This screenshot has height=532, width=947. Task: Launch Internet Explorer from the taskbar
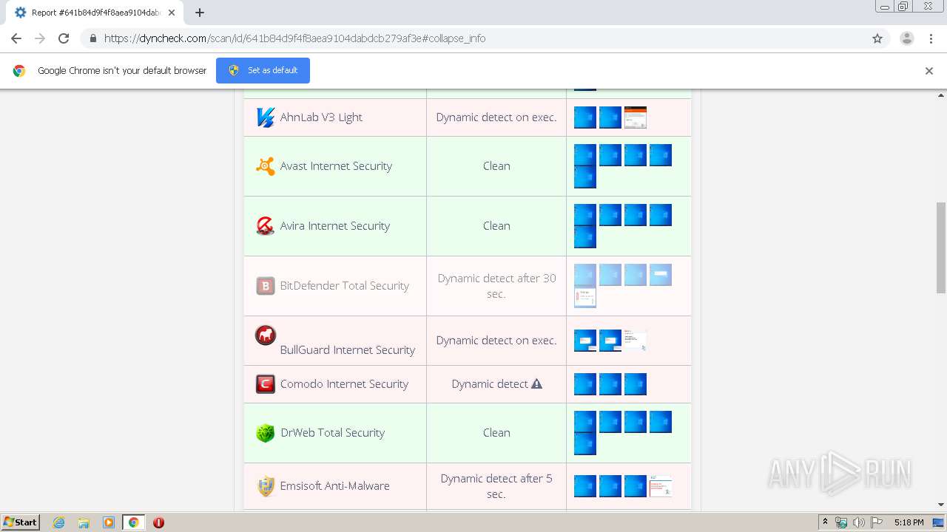58,522
